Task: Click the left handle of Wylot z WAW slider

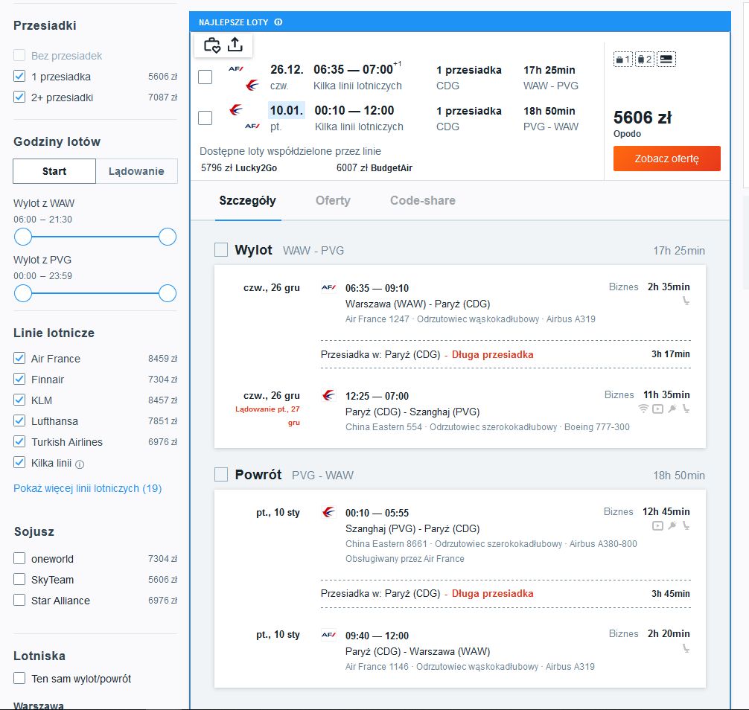Action: pos(23,237)
